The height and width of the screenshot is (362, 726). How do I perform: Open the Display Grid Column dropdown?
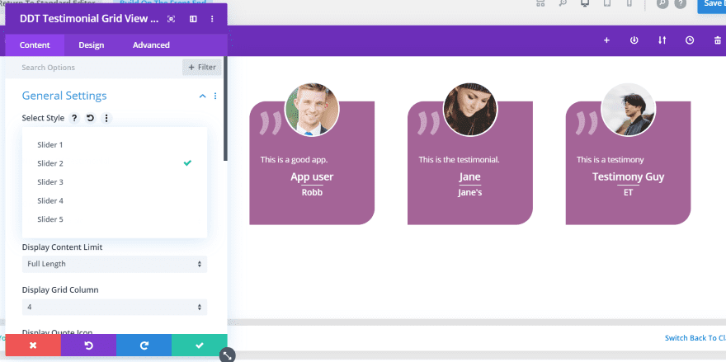115,307
